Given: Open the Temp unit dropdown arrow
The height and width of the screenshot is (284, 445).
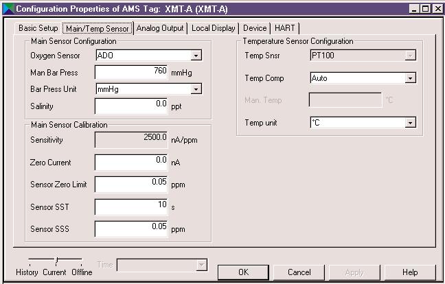Looking at the screenshot, I should point(410,123).
